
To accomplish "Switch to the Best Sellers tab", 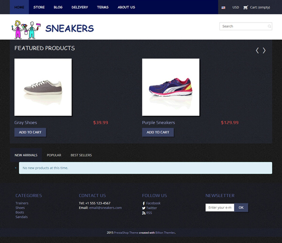I will [x=81, y=155].
